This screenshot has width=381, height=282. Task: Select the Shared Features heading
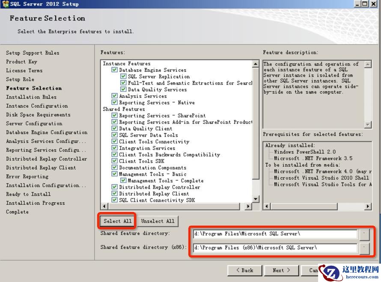click(x=124, y=109)
